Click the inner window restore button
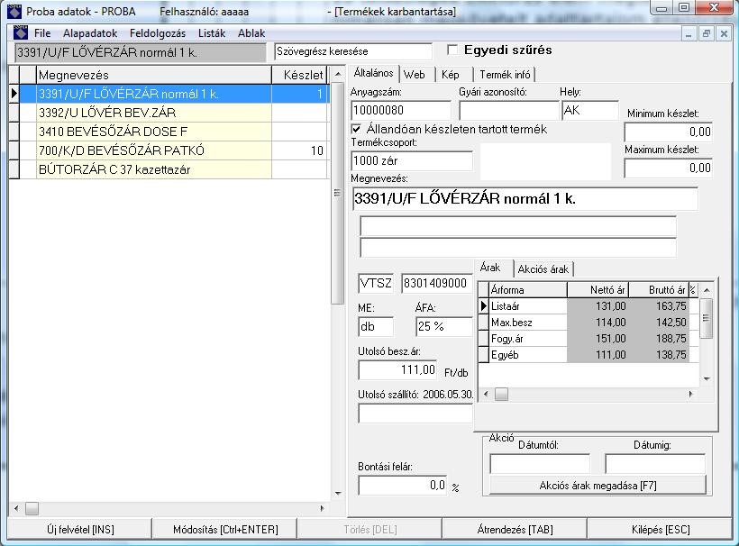 [706, 33]
